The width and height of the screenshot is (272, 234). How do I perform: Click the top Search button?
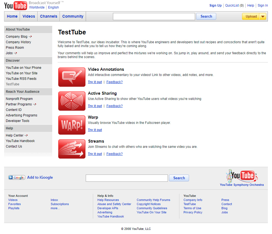coord(206,16)
